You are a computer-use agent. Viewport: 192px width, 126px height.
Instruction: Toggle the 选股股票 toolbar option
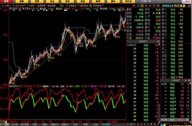[x=41, y=5]
